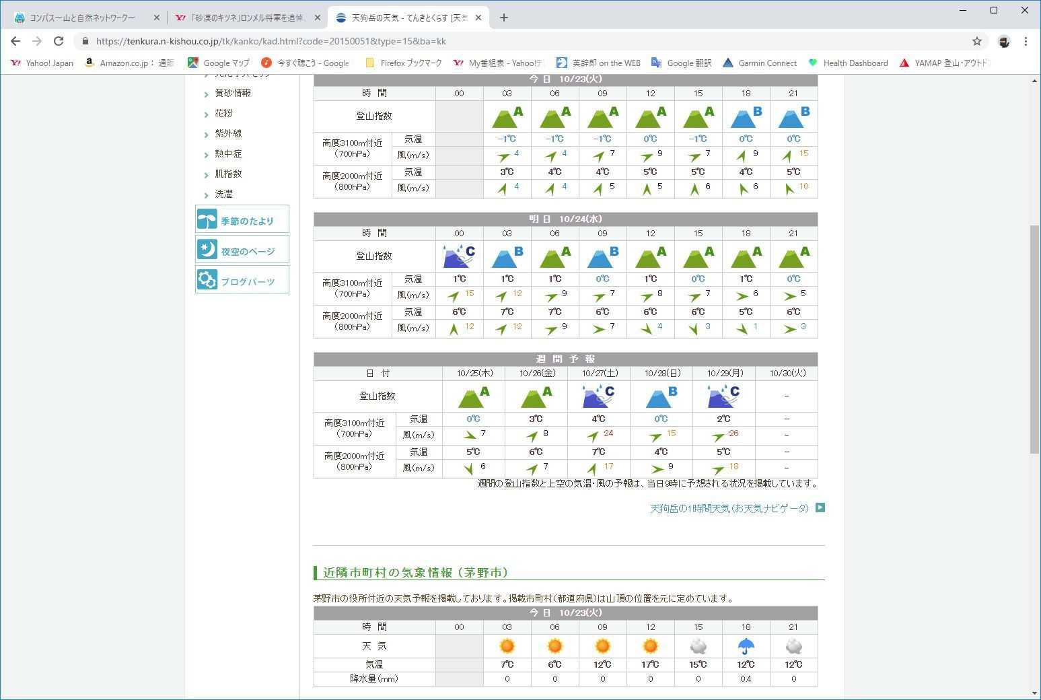Click the address bar URL
The image size is (1041, 700).
pos(271,41)
